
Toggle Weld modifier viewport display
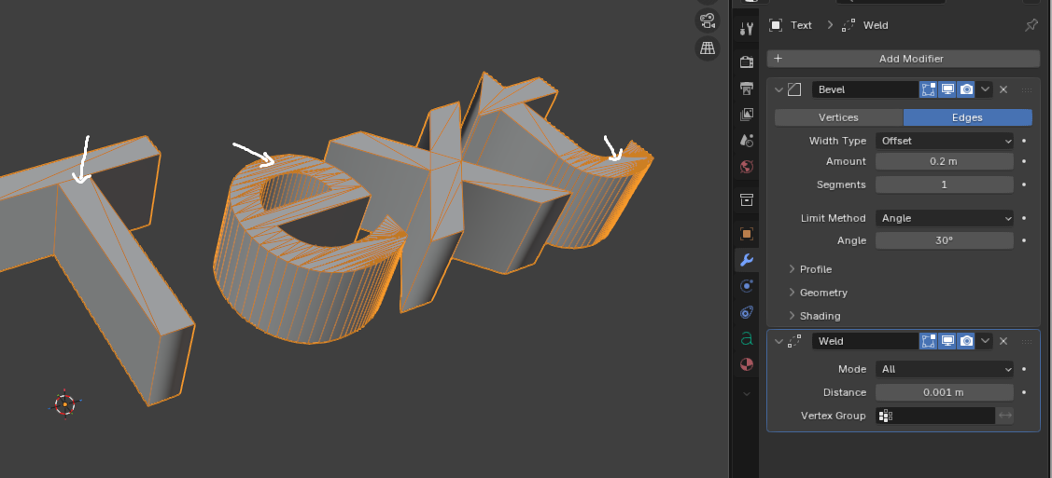click(x=947, y=341)
